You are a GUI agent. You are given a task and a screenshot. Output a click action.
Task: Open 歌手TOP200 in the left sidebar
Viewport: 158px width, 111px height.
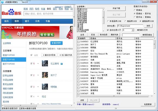click(x=9, y=64)
